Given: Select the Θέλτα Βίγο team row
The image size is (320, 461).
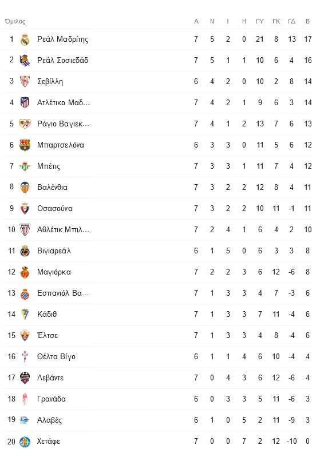Looking at the screenshot, I should (x=158, y=357).
